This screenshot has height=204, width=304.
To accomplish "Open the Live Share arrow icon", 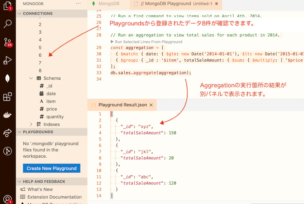I will tap(7, 133).
